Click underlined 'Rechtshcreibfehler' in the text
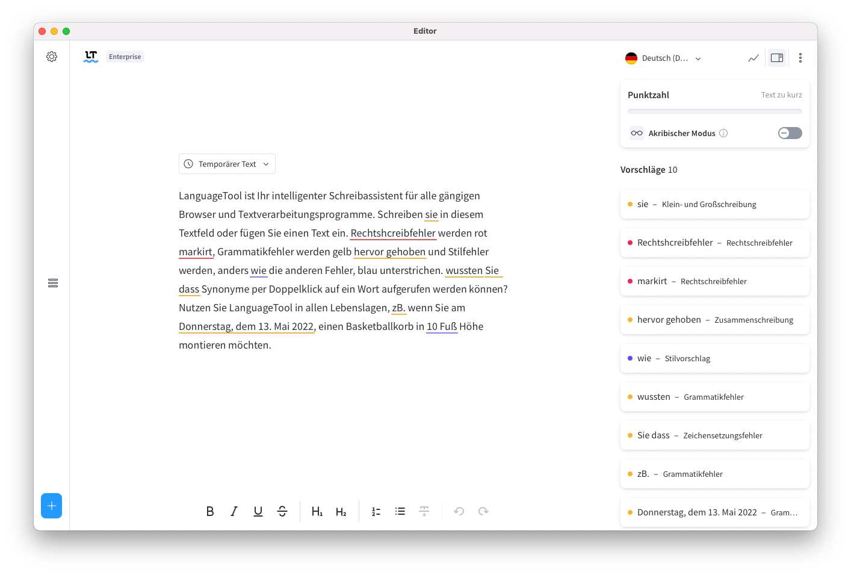Screen dimensions: 851x575 point(393,233)
